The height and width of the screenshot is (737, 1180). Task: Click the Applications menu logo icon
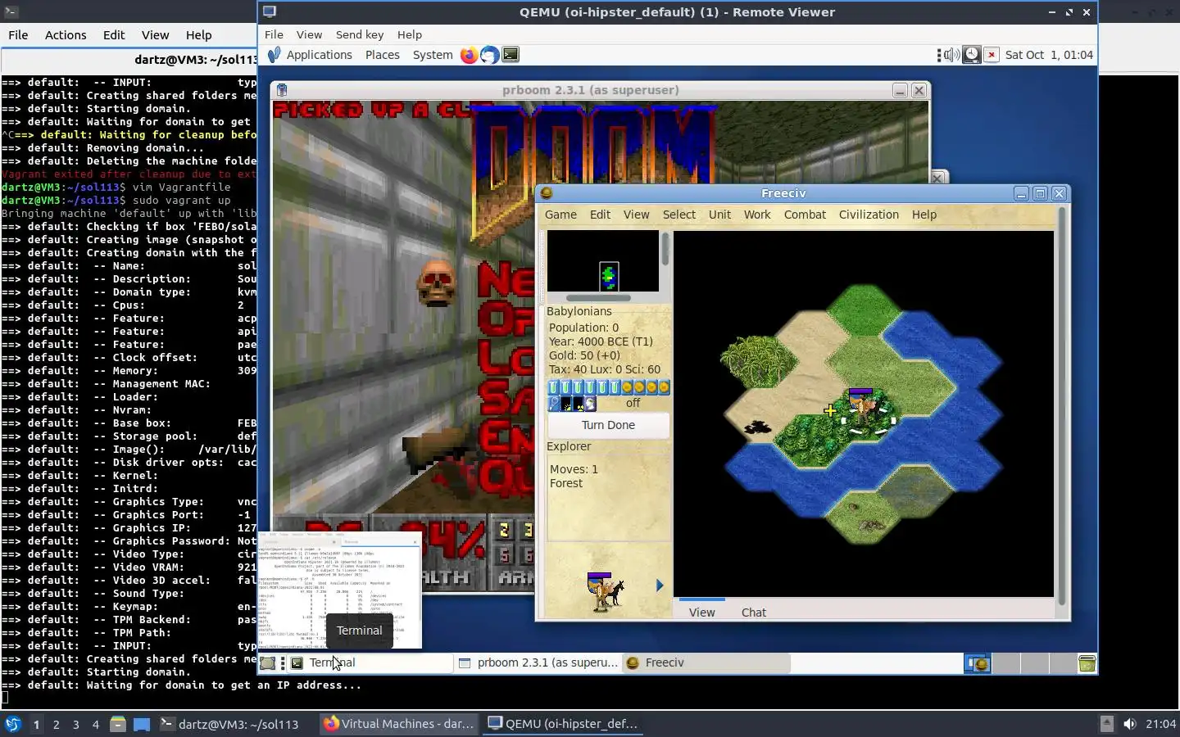point(274,55)
